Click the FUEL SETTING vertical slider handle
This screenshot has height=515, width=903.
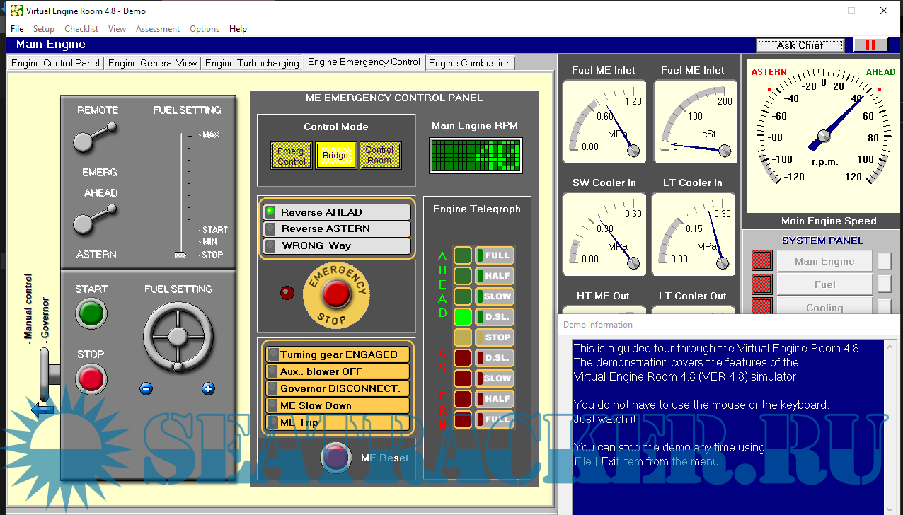pos(180,255)
